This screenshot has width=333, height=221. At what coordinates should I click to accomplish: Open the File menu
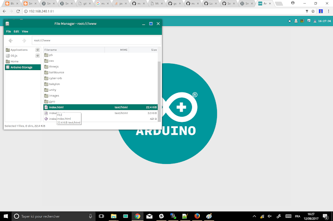click(x=8, y=31)
